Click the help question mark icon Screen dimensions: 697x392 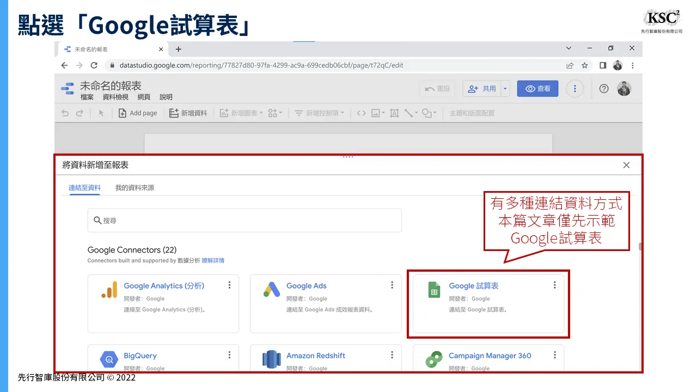[x=603, y=89]
